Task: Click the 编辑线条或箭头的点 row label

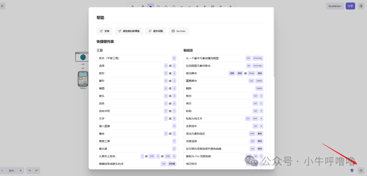Action: [111, 164]
